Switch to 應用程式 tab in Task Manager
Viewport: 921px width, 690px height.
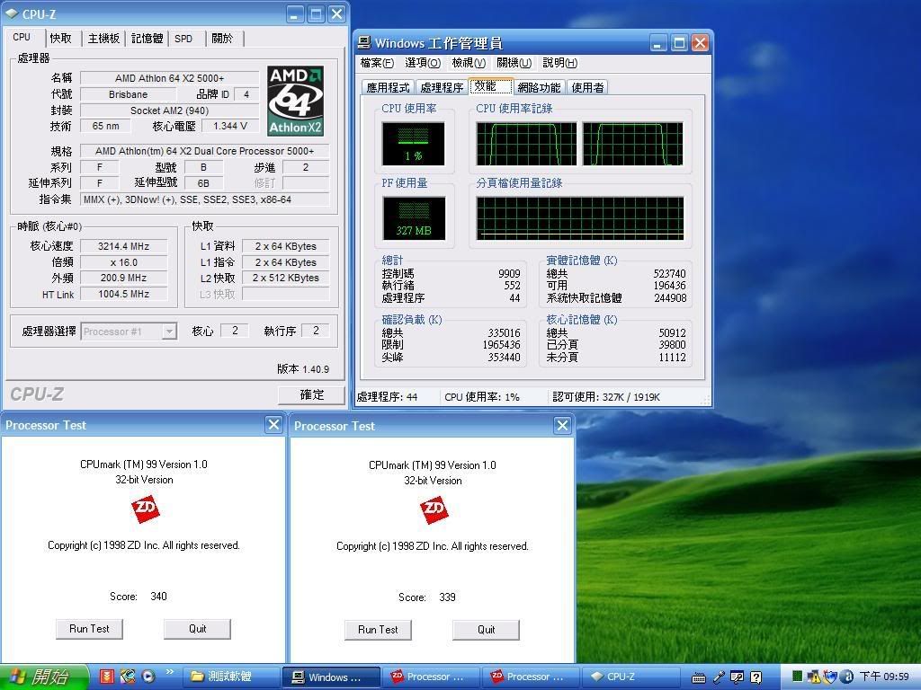coord(388,87)
